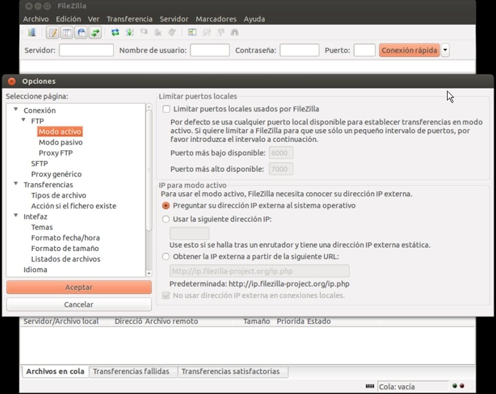Click the Cancelar button

click(79, 304)
